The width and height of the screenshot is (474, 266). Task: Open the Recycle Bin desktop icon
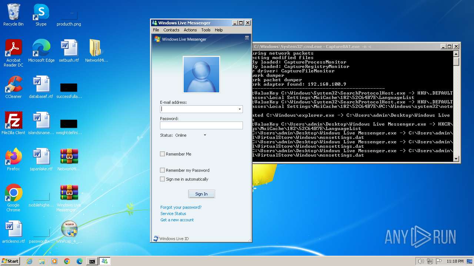[13, 15]
